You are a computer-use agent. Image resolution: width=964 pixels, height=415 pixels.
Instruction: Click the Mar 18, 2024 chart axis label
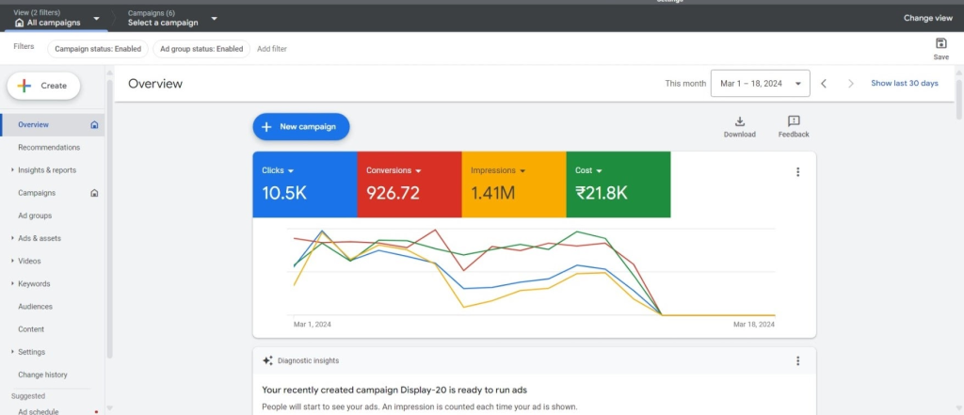pyautogui.click(x=754, y=325)
